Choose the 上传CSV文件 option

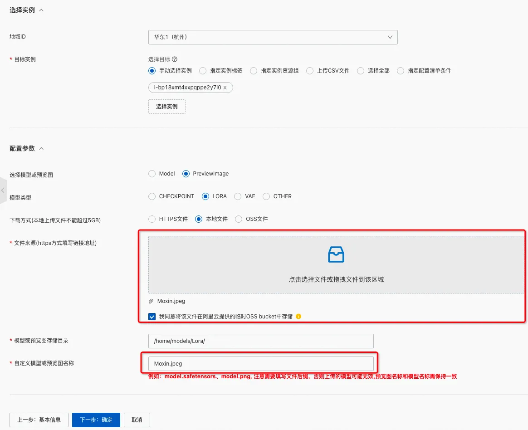tap(310, 71)
